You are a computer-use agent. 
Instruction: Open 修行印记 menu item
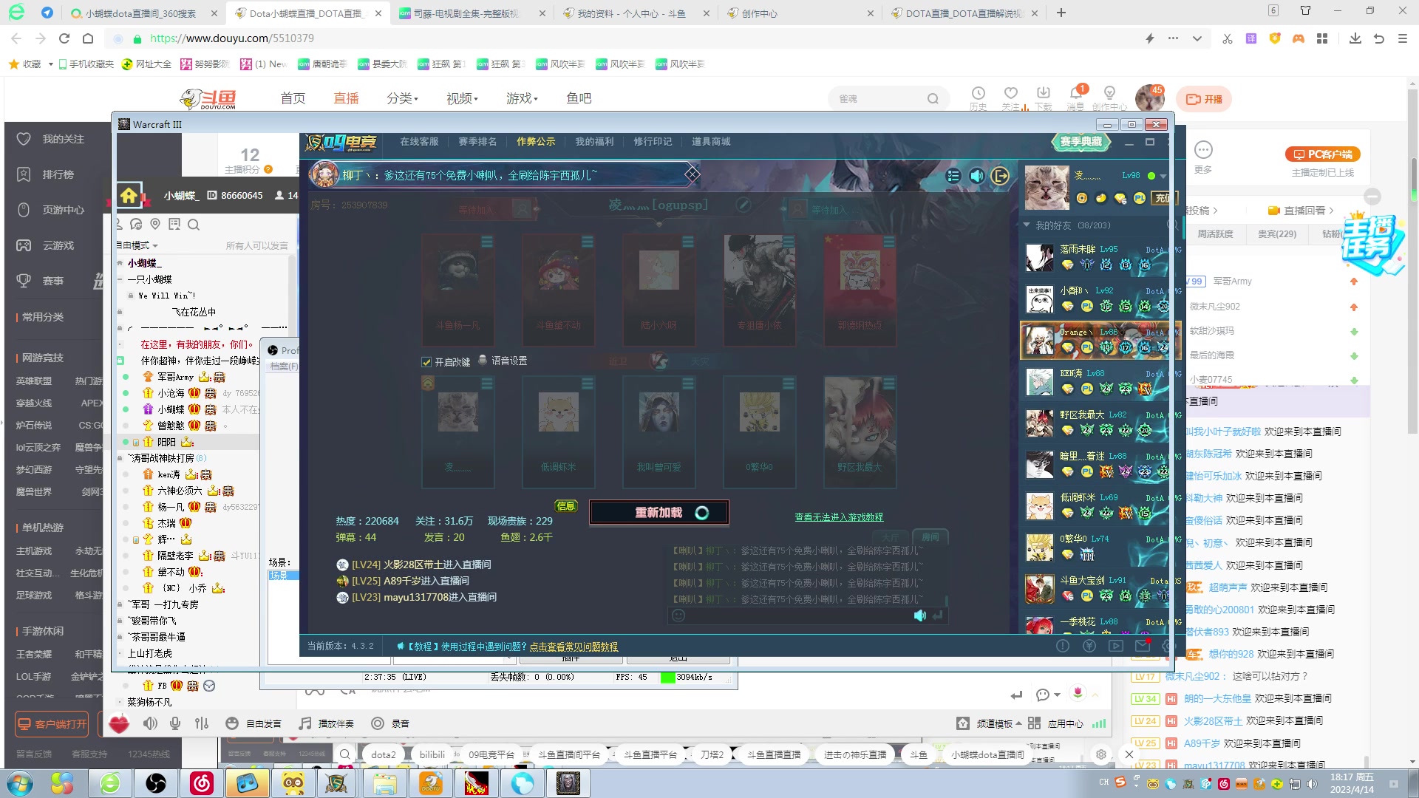(x=653, y=142)
